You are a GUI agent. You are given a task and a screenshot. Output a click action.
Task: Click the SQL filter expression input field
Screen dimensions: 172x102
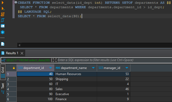pos(114,60)
